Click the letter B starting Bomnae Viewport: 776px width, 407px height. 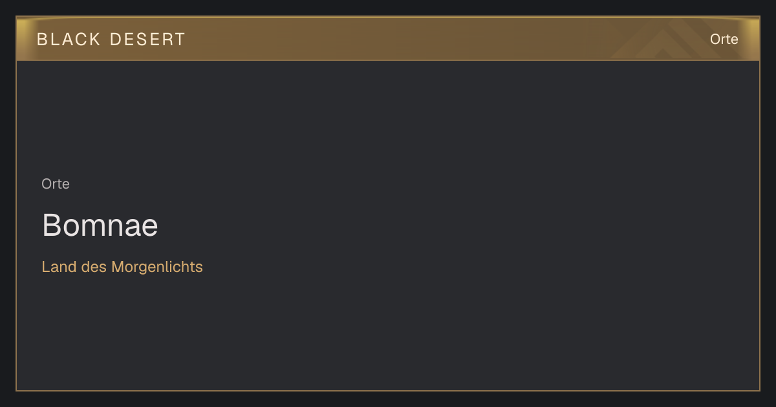pos(51,225)
